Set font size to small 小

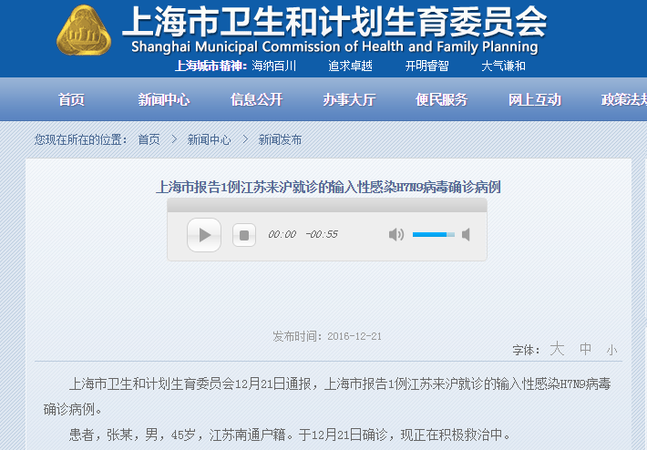pos(611,350)
